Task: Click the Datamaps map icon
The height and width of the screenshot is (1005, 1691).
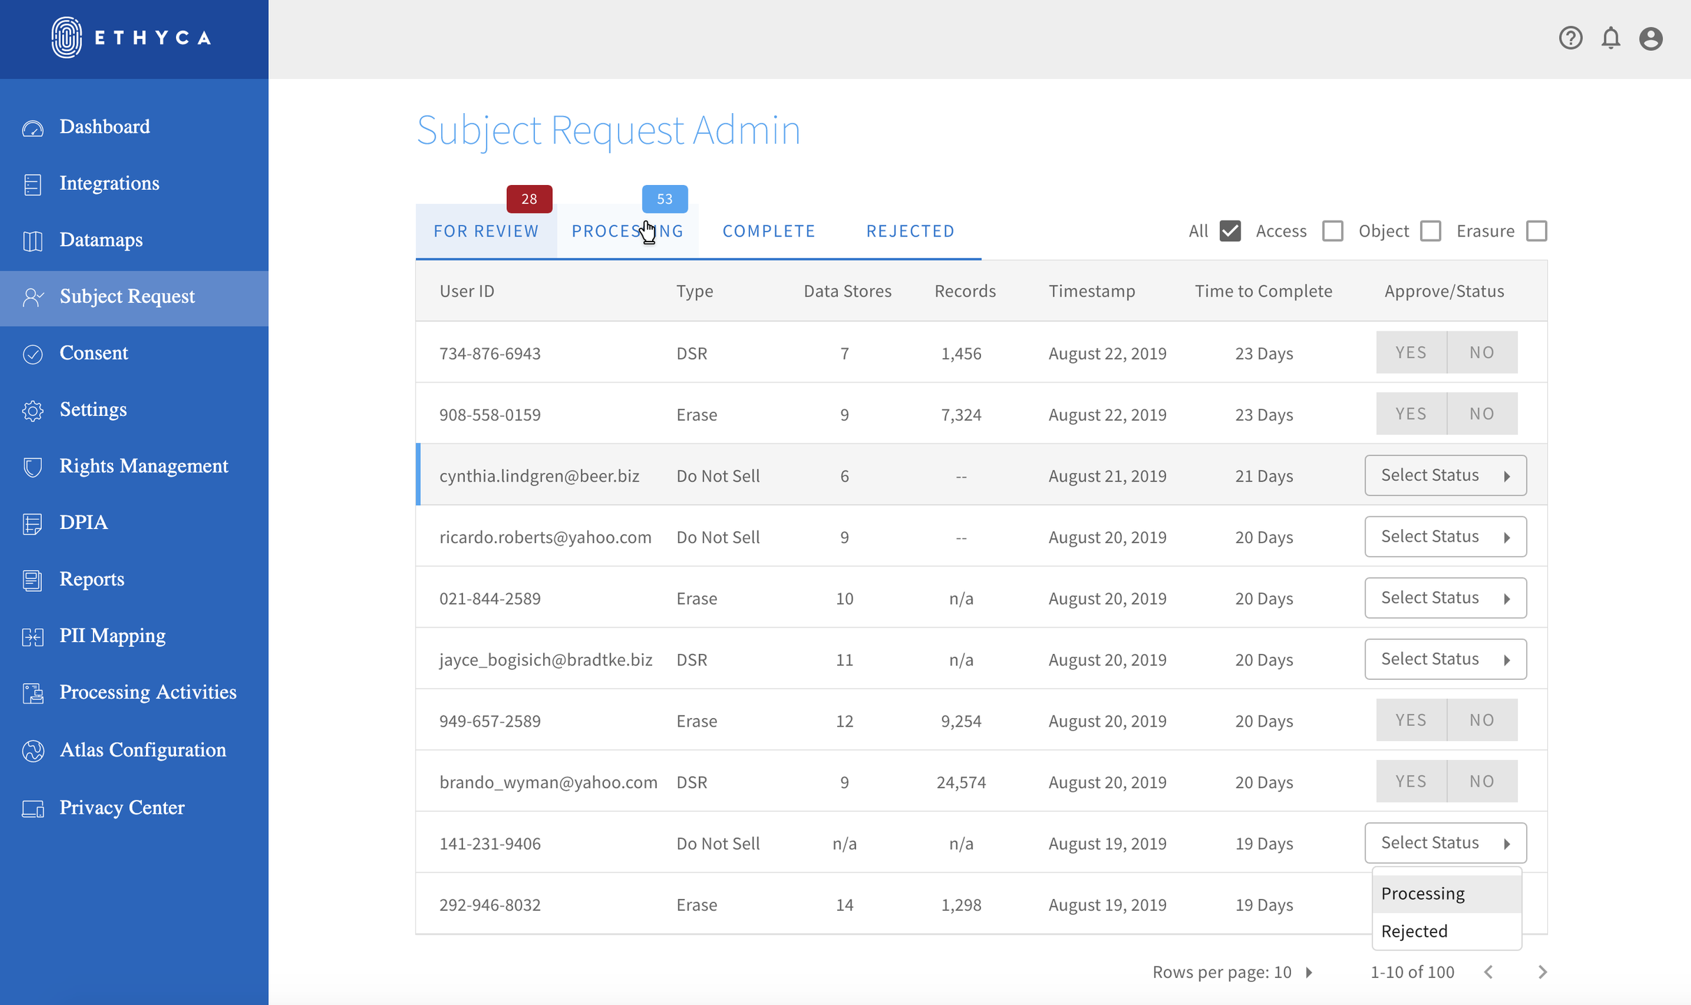Action: tap(33, 241)
